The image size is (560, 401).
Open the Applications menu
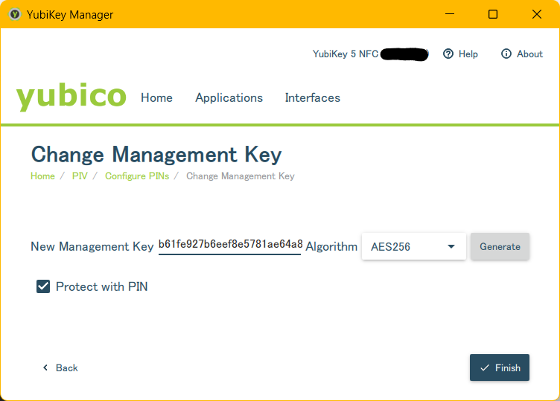pyautogui.click(x=229, y=97)
